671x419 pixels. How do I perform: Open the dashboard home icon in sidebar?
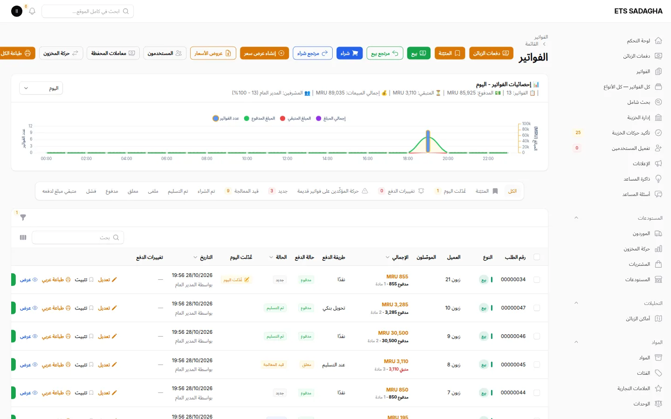coord(658,41)
